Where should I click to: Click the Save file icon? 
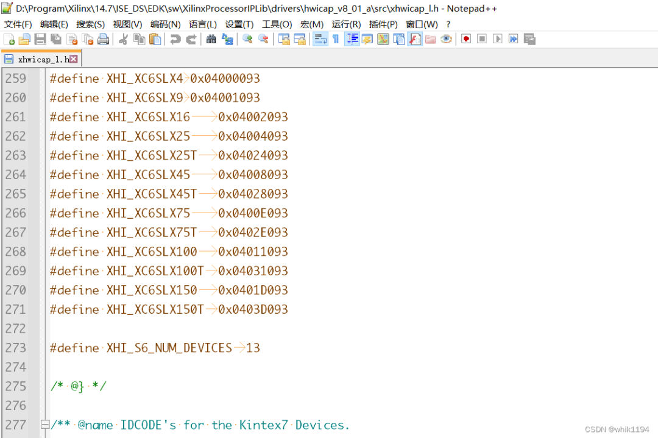click(x=40, y=40)
